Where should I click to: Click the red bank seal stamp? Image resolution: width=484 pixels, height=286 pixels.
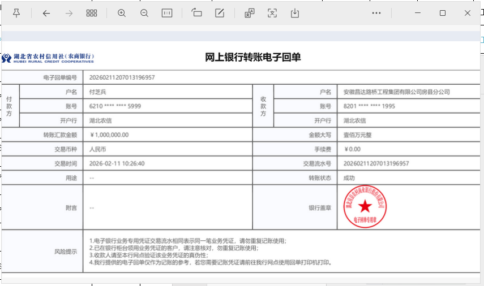(x=365, y=207)
